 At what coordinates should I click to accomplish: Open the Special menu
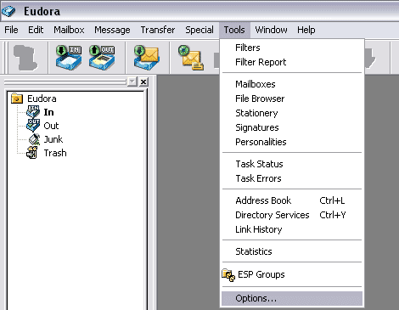click(x=199, y=30)
